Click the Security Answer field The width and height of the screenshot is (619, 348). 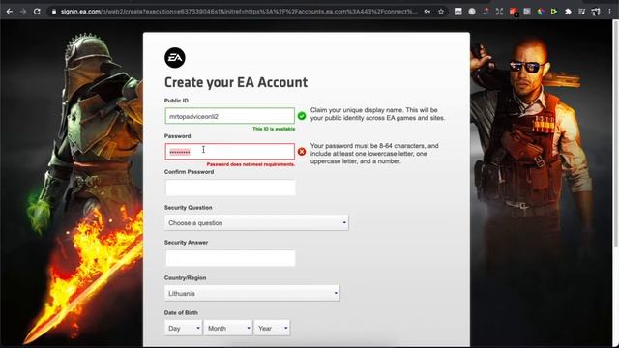click(x=230, y=258)
